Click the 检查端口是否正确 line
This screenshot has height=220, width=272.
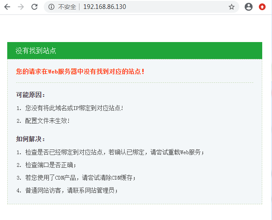[51, 165]
